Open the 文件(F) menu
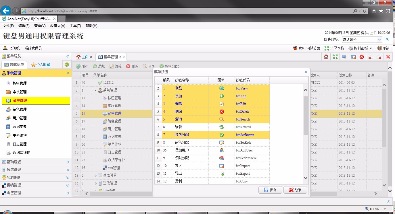Image resolution: width=395 pixels, height=214 pixels. tap(8, 26)
